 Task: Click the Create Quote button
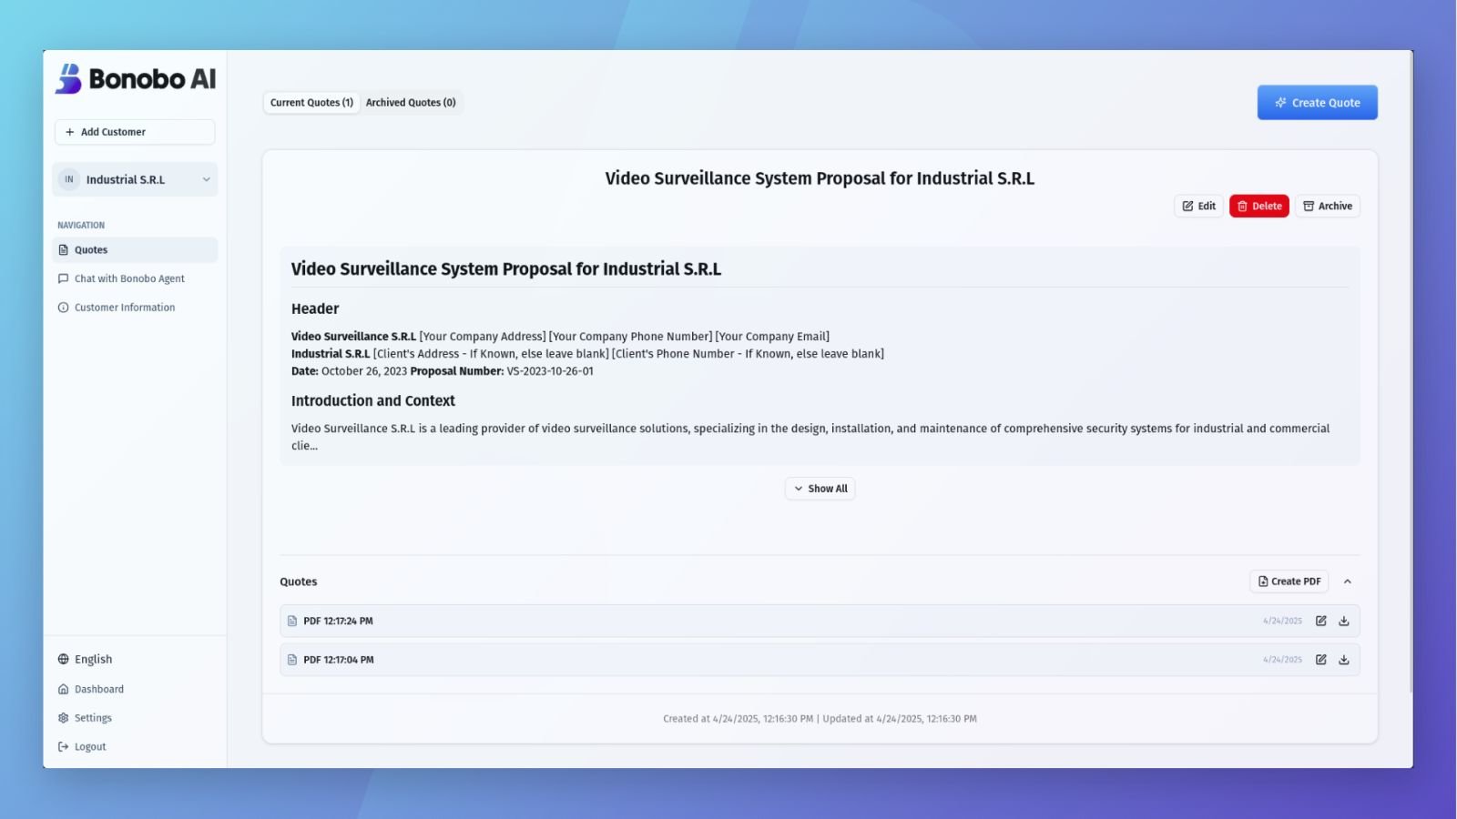coord(1317,103)
